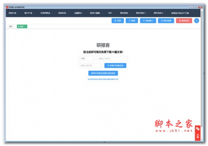208x146 pixels.
Task: Click the vertical scrollbar on the right
Action: [202, 69]
